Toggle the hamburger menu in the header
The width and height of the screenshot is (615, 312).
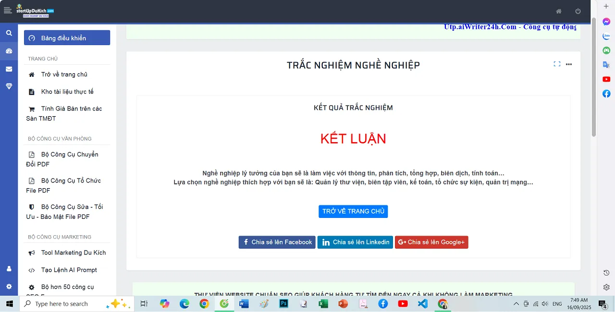pos(7,10)
